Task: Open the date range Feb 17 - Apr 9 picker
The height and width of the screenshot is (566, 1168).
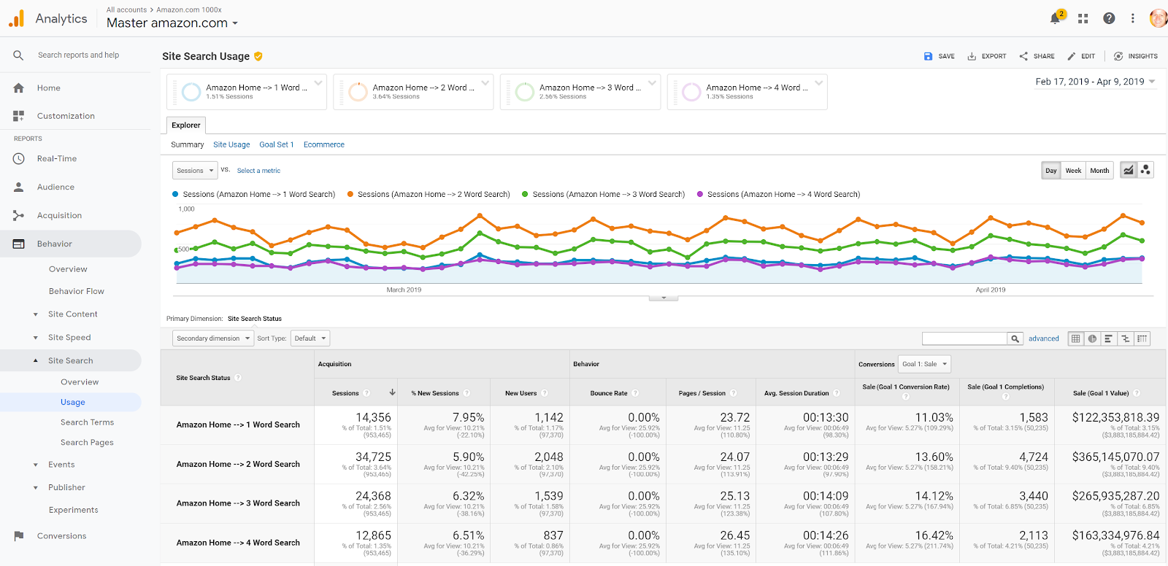Action: (1095, 82)
